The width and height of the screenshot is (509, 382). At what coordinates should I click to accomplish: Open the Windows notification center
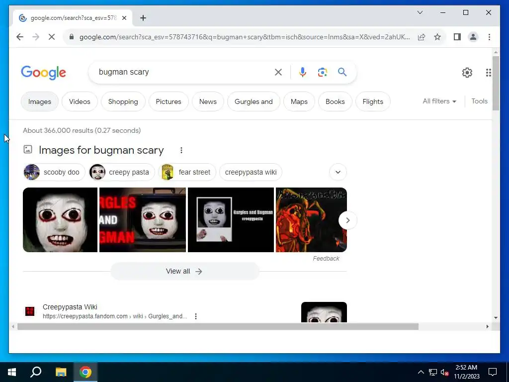point(493,372)
